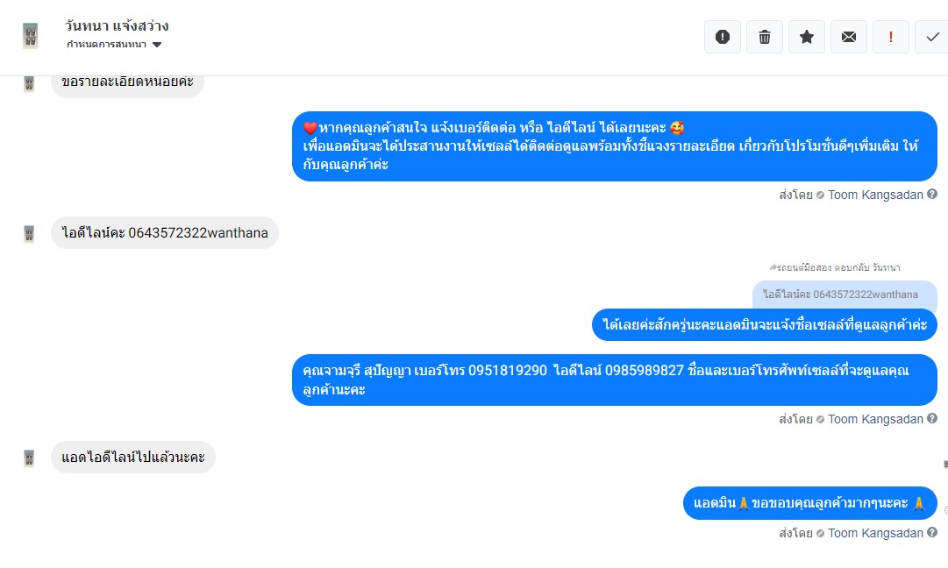Select the customer message with Line ID 0643572322wanthana
Image resolution: width=948 pixels, height=568 pixels.
coord(165,232)
